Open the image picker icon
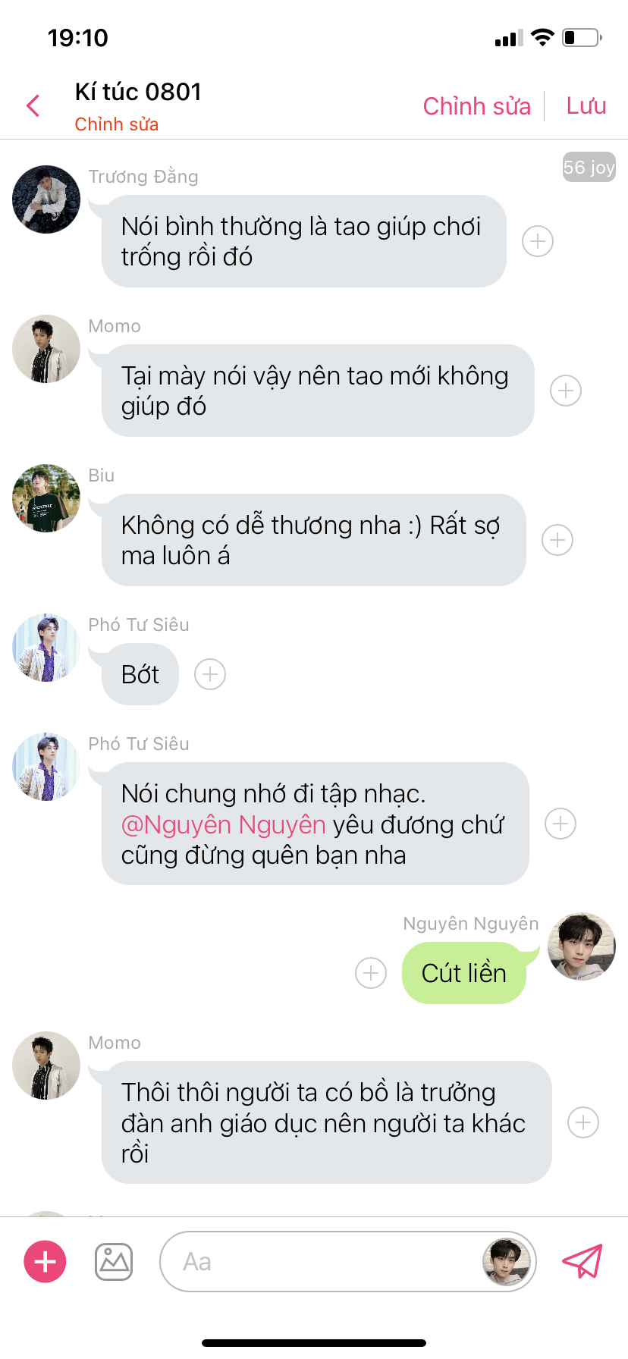Image resolution: width=628 pixels, height=1359 pixels. pos(114,1261)
